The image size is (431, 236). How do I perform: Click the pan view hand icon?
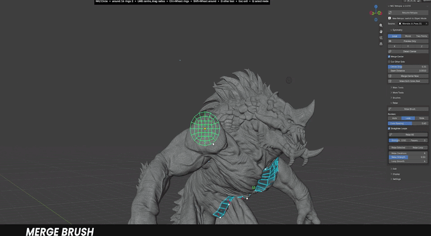[x=381, y=32]
